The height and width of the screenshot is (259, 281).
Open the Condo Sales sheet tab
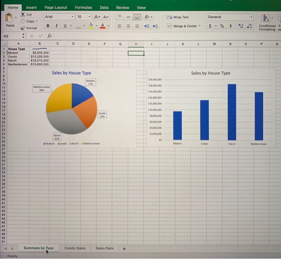pyautogui.click(x=75, y=248)
